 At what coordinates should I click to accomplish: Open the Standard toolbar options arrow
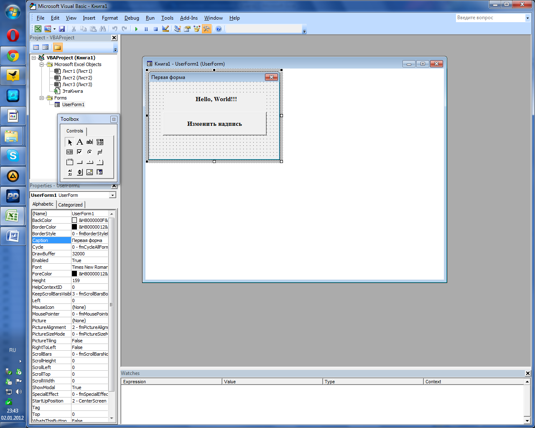pos(304,29)
